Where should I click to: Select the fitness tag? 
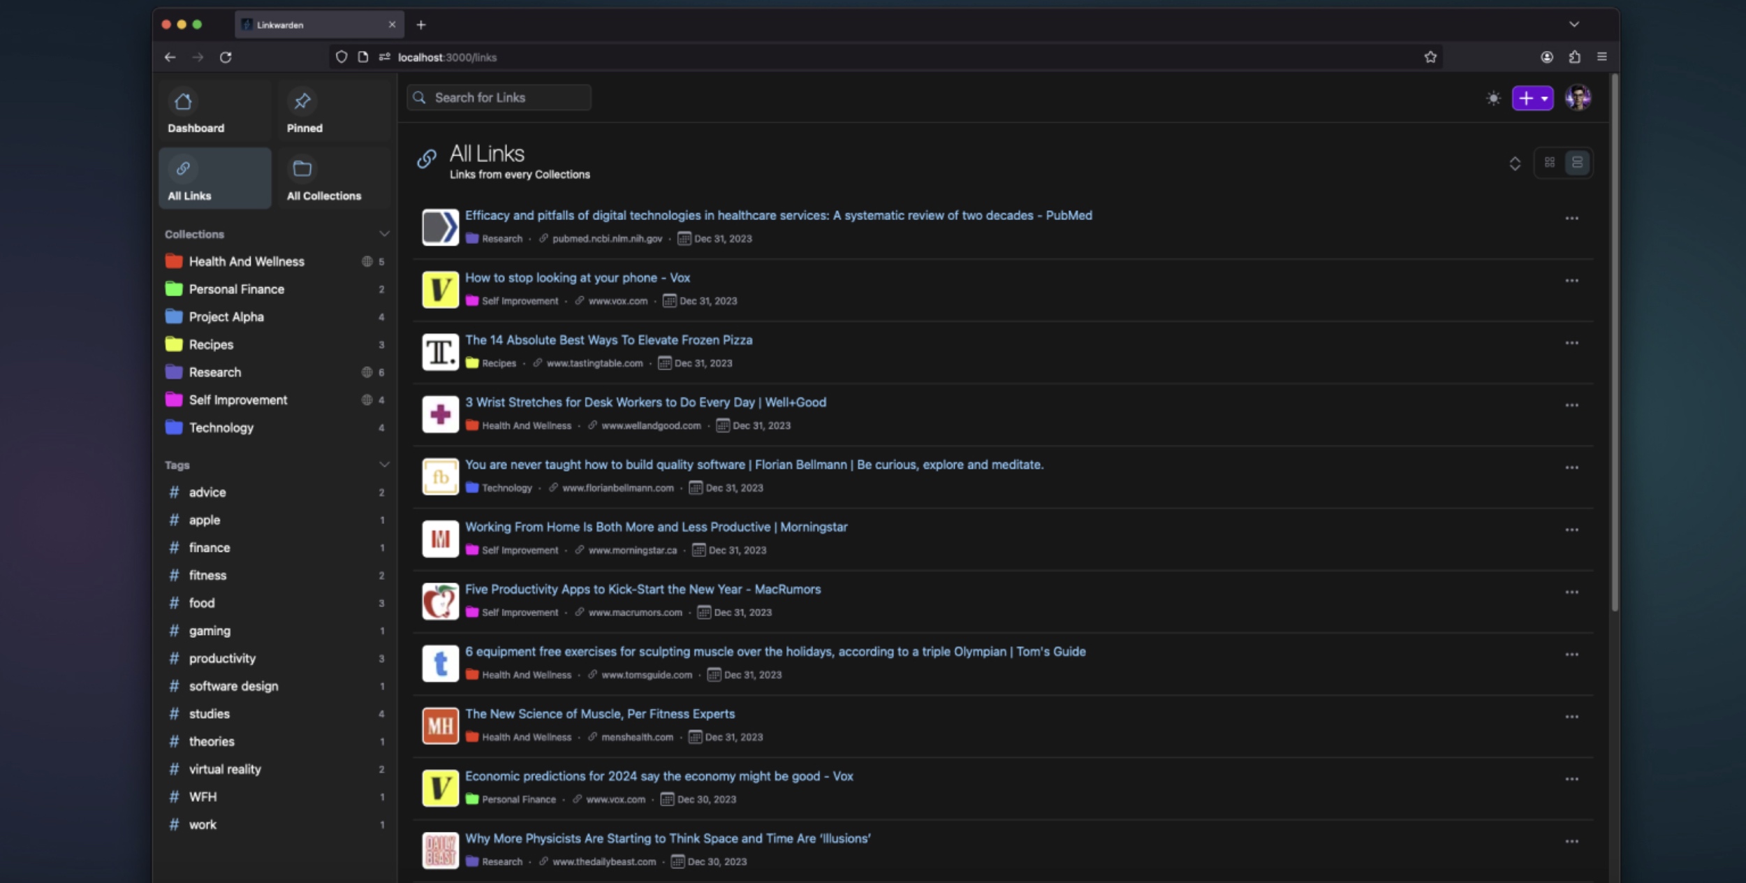click(x=275, y=576)
